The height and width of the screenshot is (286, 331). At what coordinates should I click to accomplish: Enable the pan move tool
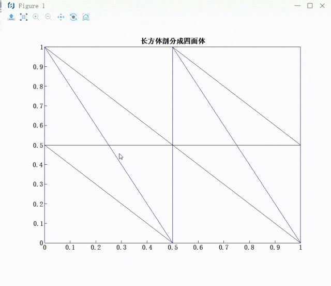point(61,17)
